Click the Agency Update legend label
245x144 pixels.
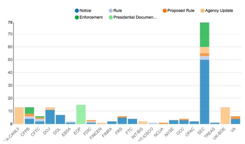[x=219, y=11]
